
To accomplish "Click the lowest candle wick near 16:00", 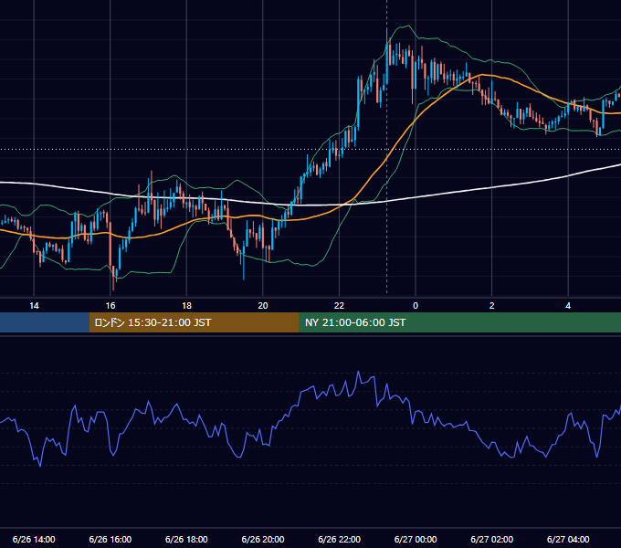I will tap(114, 284).
